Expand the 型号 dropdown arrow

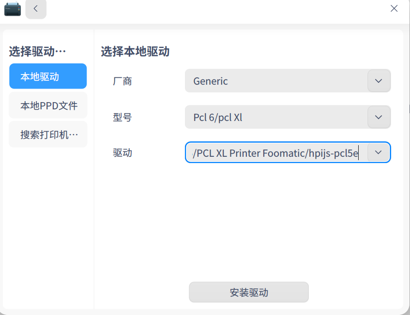point(379,117)
